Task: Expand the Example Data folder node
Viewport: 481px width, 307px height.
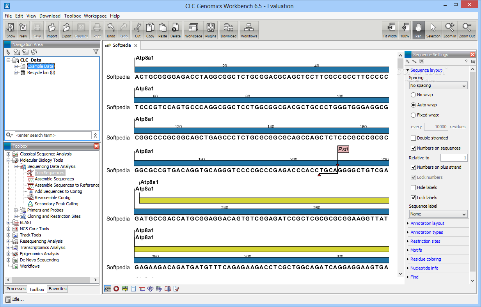Action: [16, 66]
